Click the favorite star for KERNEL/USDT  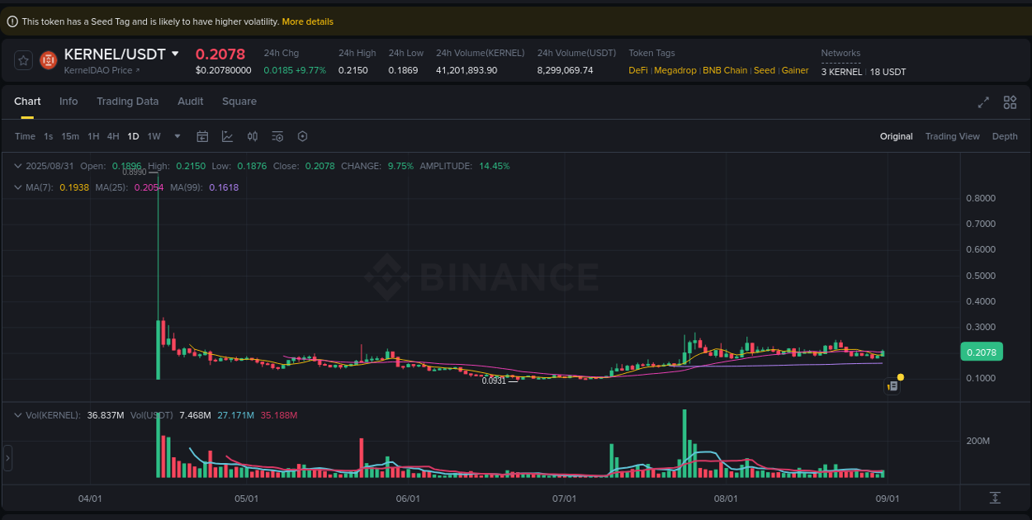point(23,59)
